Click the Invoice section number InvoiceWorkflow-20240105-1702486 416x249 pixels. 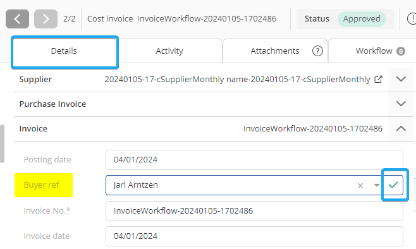[313, 129]
